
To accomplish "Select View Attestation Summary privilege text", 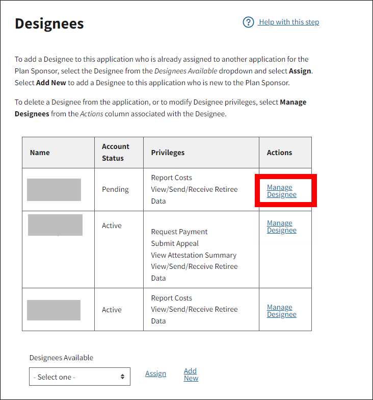I will coord(194,255).
